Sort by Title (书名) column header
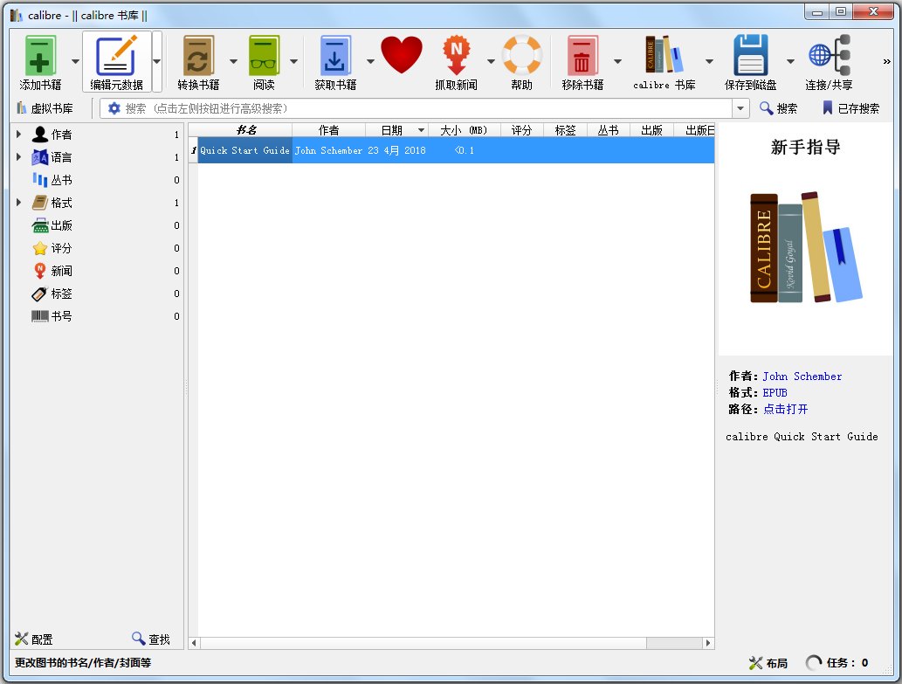Image resolution: width=902 pixels, height=684 pixels. [245, 130]
